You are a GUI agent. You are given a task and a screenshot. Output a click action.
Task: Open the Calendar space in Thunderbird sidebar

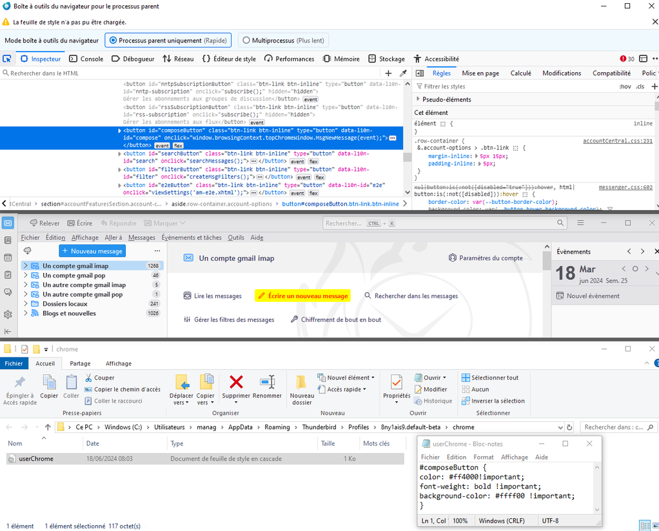[x=8, y=257]
